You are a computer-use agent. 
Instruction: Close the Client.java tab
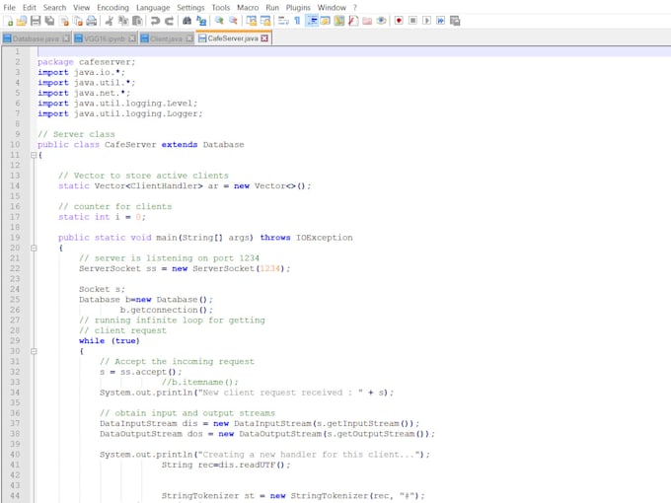tap(189, 38)
